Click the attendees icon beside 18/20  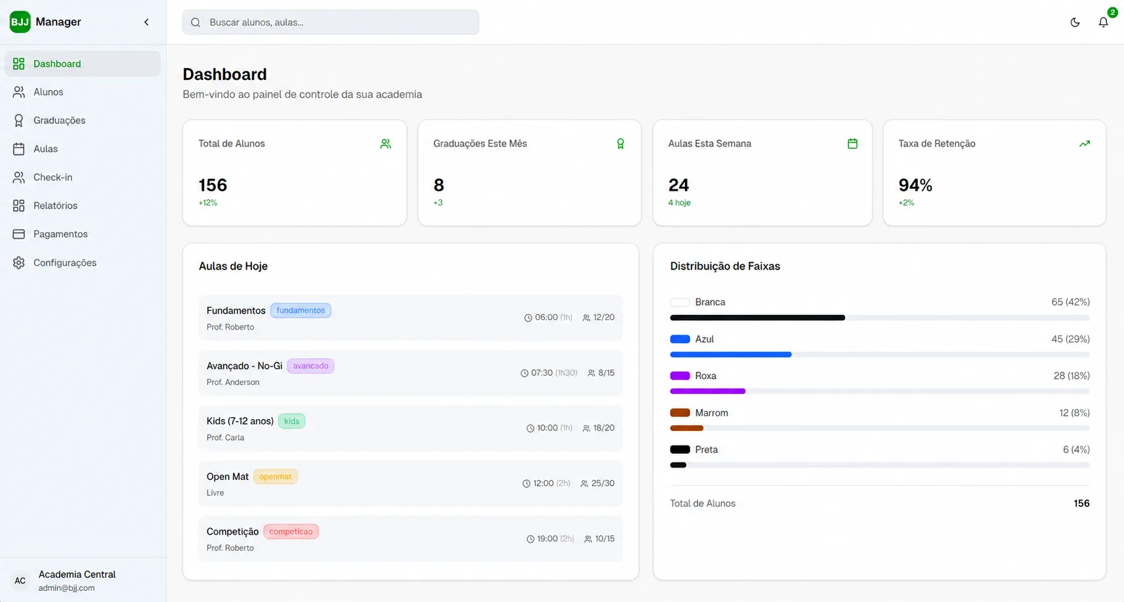(x=586, y=428)
